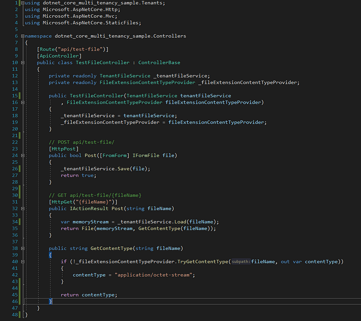This screenshot has height=321, width=361.
Task: Click the 'IFormFile' parameter type
Action: click(x=146, y=156)
